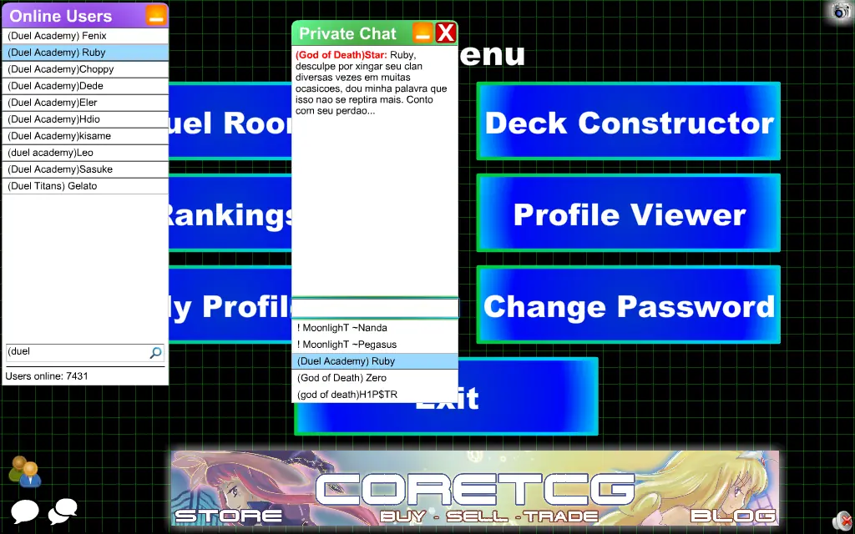Screen dimensions: 855x534
Task: Open the single chat bubble icon
Action: (24, 512)
